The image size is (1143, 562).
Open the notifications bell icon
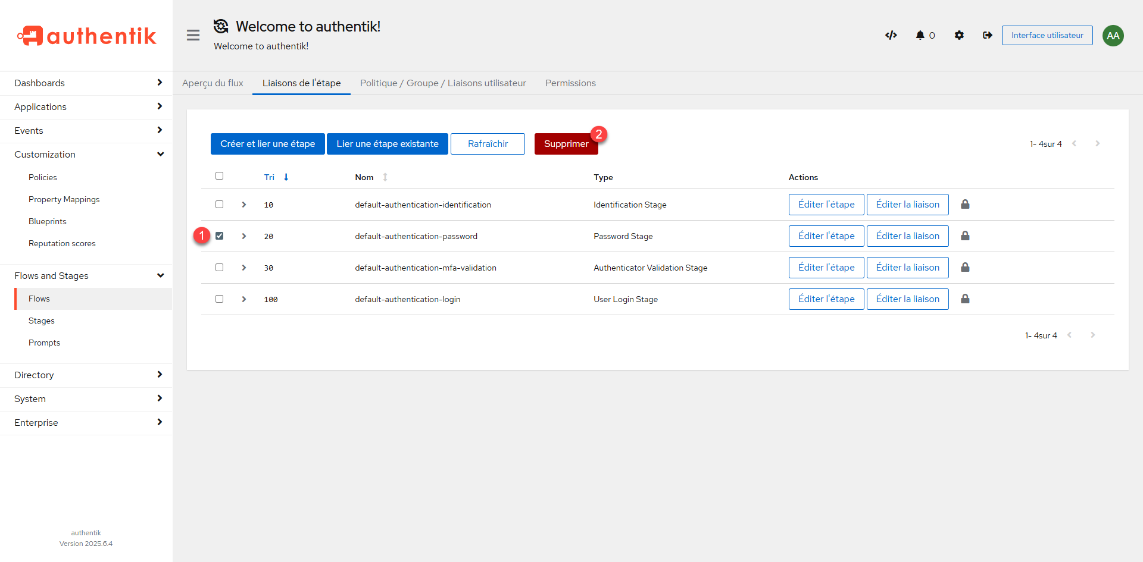click(920, 36)
